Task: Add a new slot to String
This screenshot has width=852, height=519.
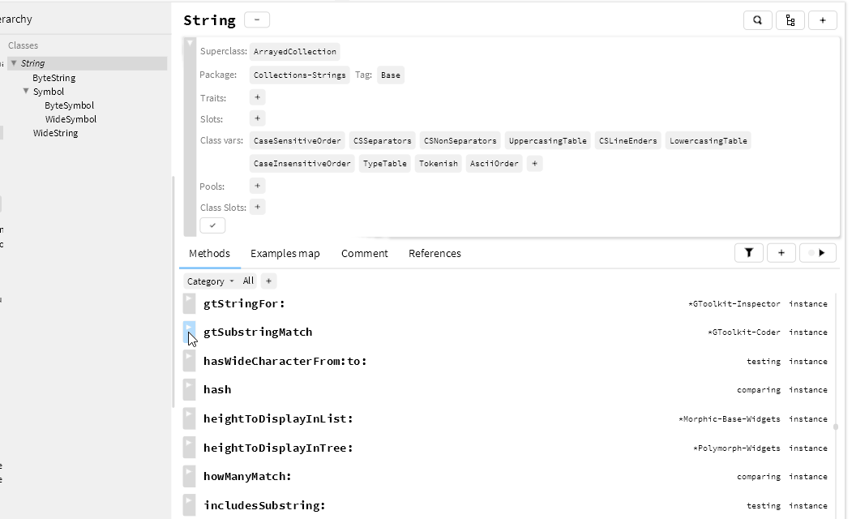Action: point(256,118)
